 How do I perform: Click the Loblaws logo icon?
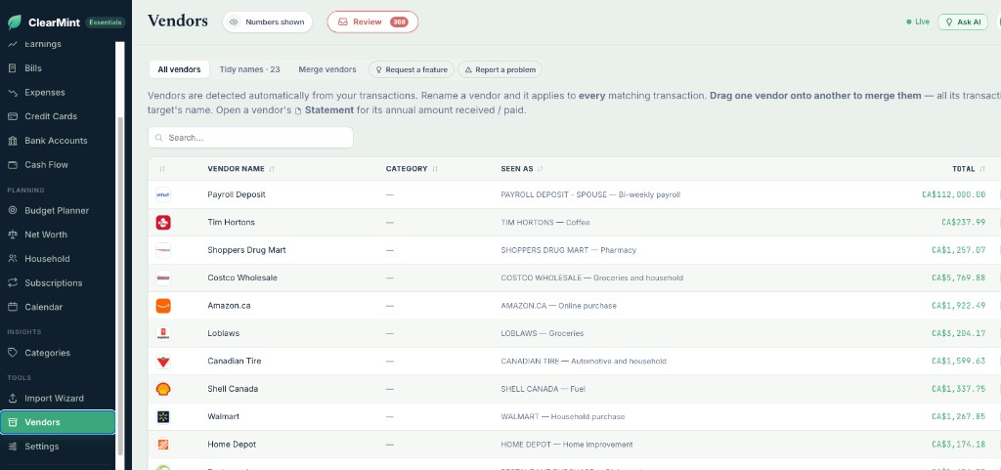[163, 333]
